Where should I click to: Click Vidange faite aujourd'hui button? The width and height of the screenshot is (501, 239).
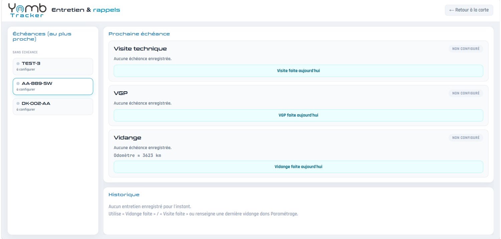[298, 167]
